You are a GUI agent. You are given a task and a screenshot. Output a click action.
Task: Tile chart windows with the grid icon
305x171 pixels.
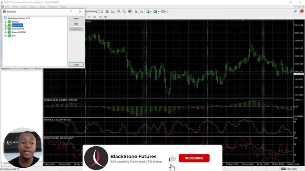click(130, 11)
